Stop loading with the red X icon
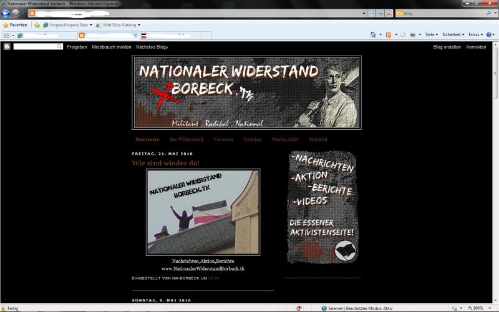This screenshot has width=499, height=312. [x=389, y=13]
